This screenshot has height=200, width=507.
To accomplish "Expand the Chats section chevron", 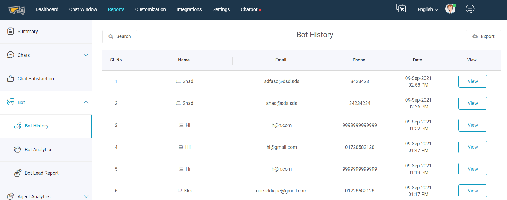I will (x=86, y=55).
